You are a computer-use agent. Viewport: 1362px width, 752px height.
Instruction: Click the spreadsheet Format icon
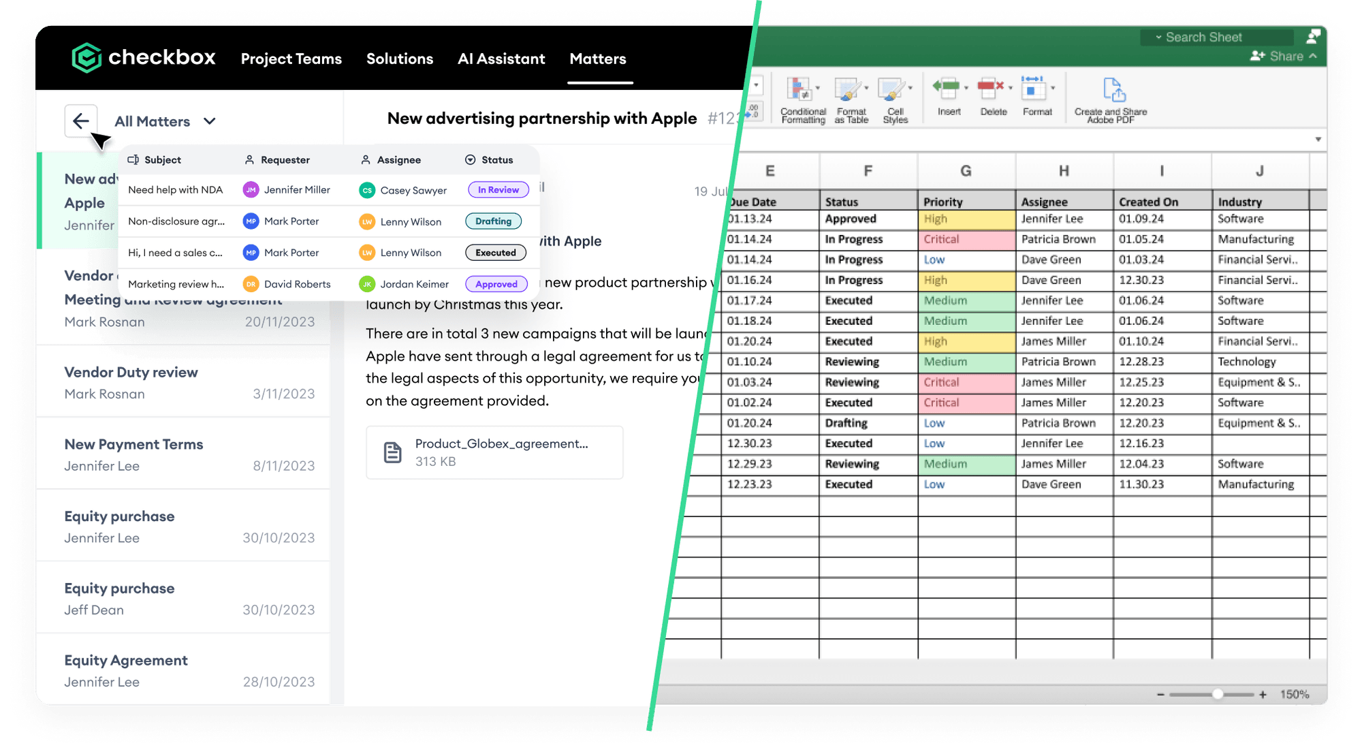(x=1033, y=89)
